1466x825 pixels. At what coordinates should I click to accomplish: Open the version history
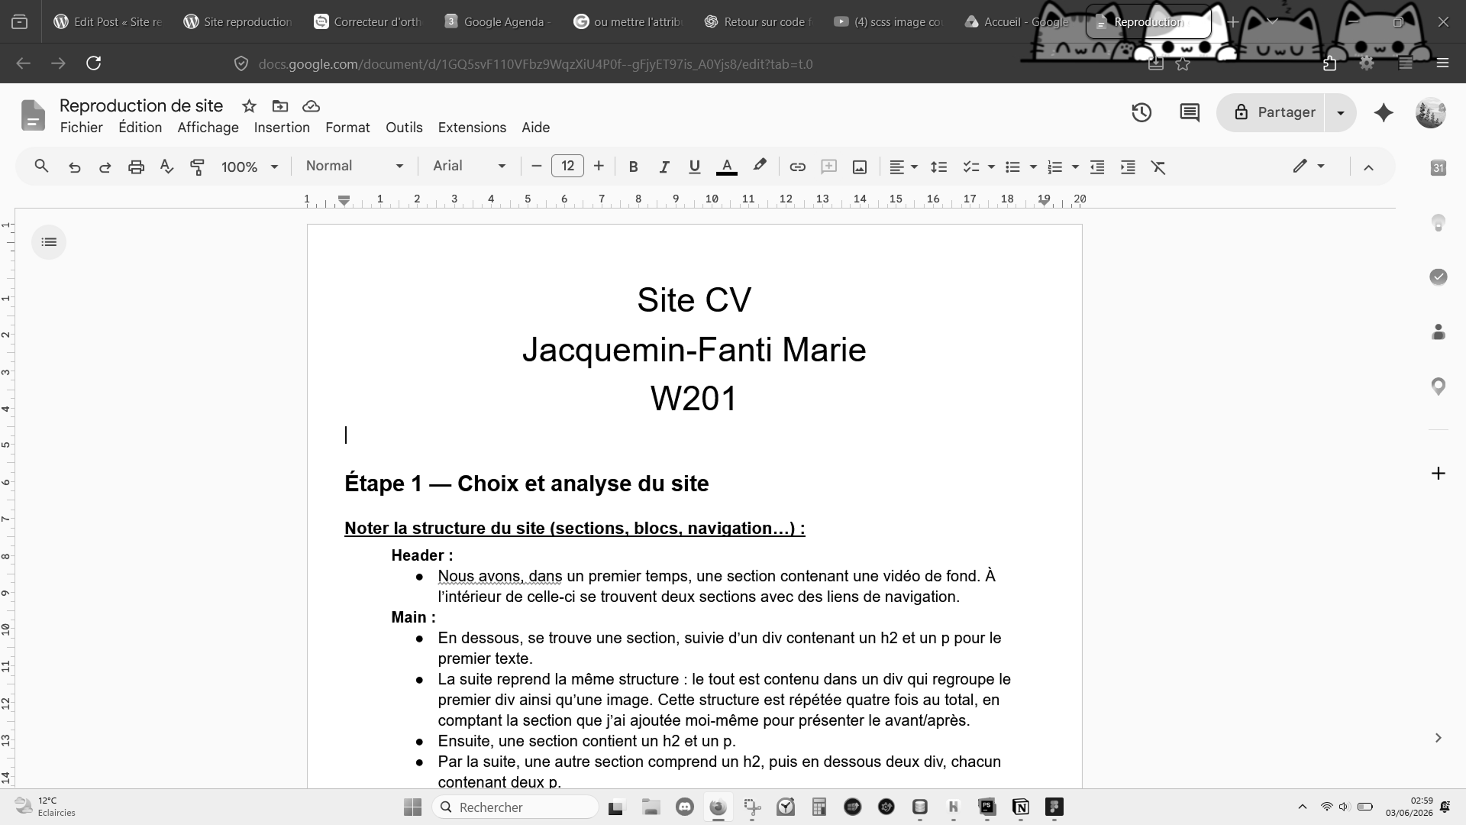pyautogui.click(x=1141, y=112)
